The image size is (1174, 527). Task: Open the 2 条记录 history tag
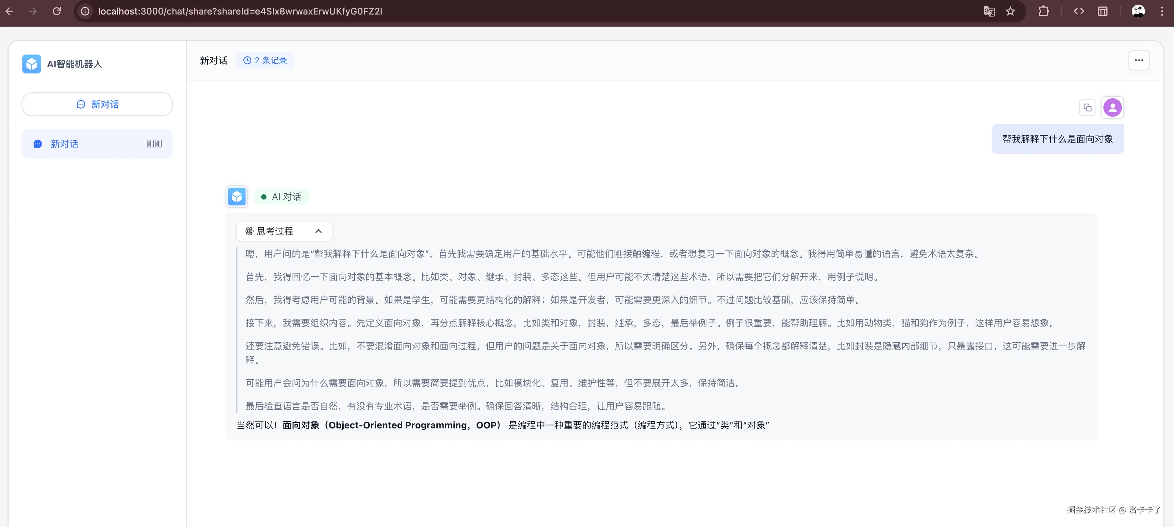coord(265,60)
